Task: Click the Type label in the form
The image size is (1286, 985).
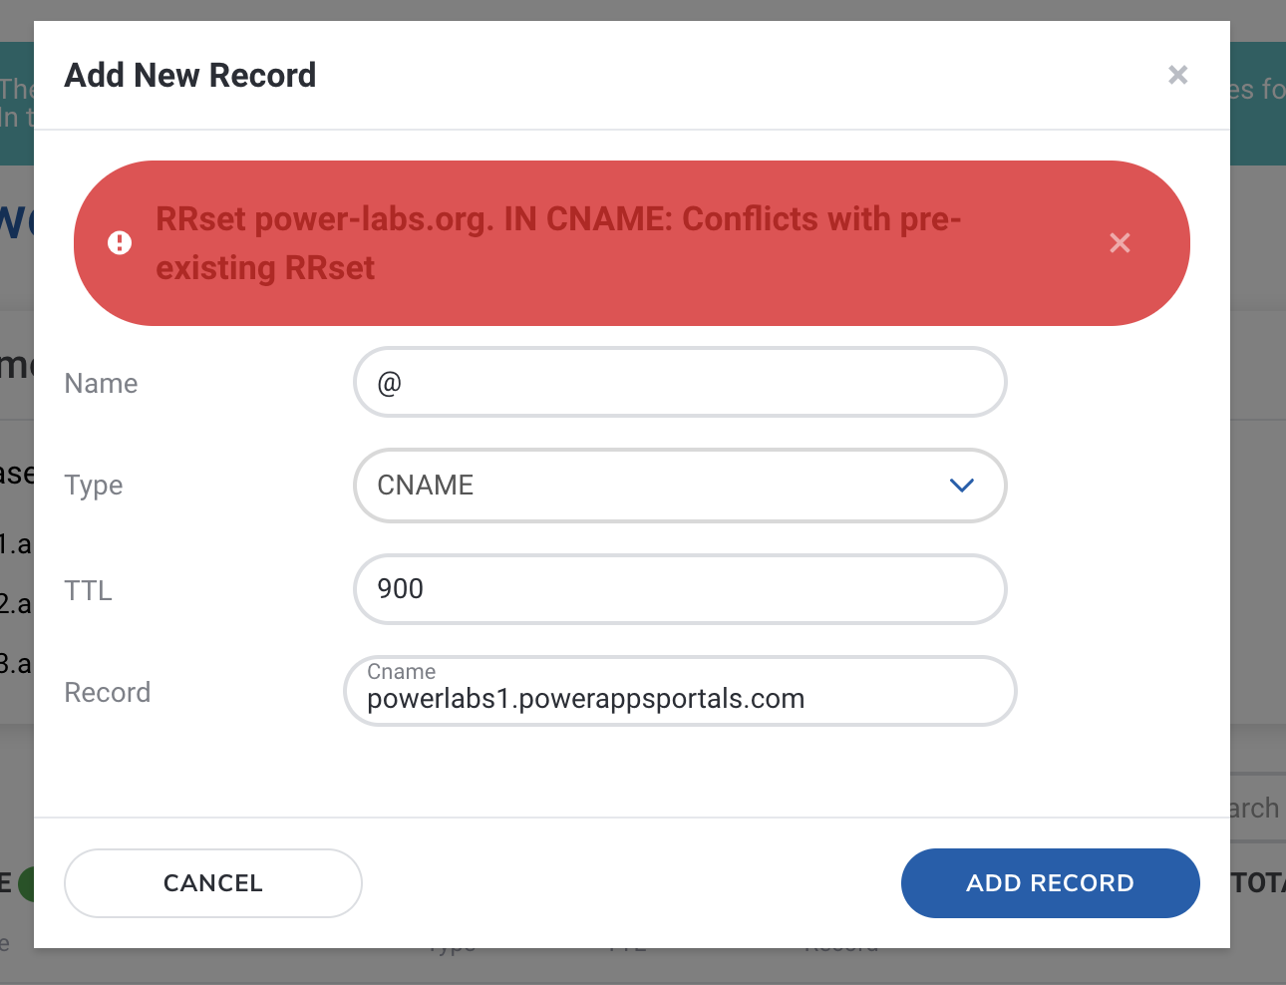Action: pyautogui.click(x=94, y=486)
